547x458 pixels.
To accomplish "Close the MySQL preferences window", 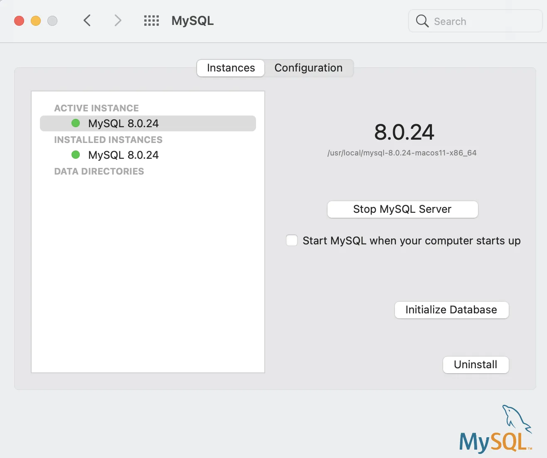I will 19,21.
